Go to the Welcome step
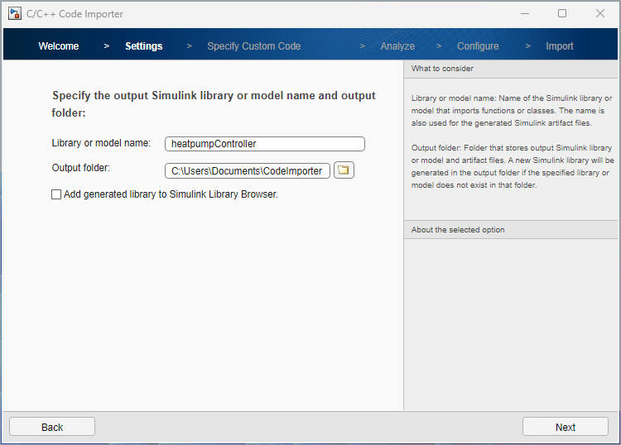Image resolution: width=621 pixels, height=445 pixels. pos(59,45)
